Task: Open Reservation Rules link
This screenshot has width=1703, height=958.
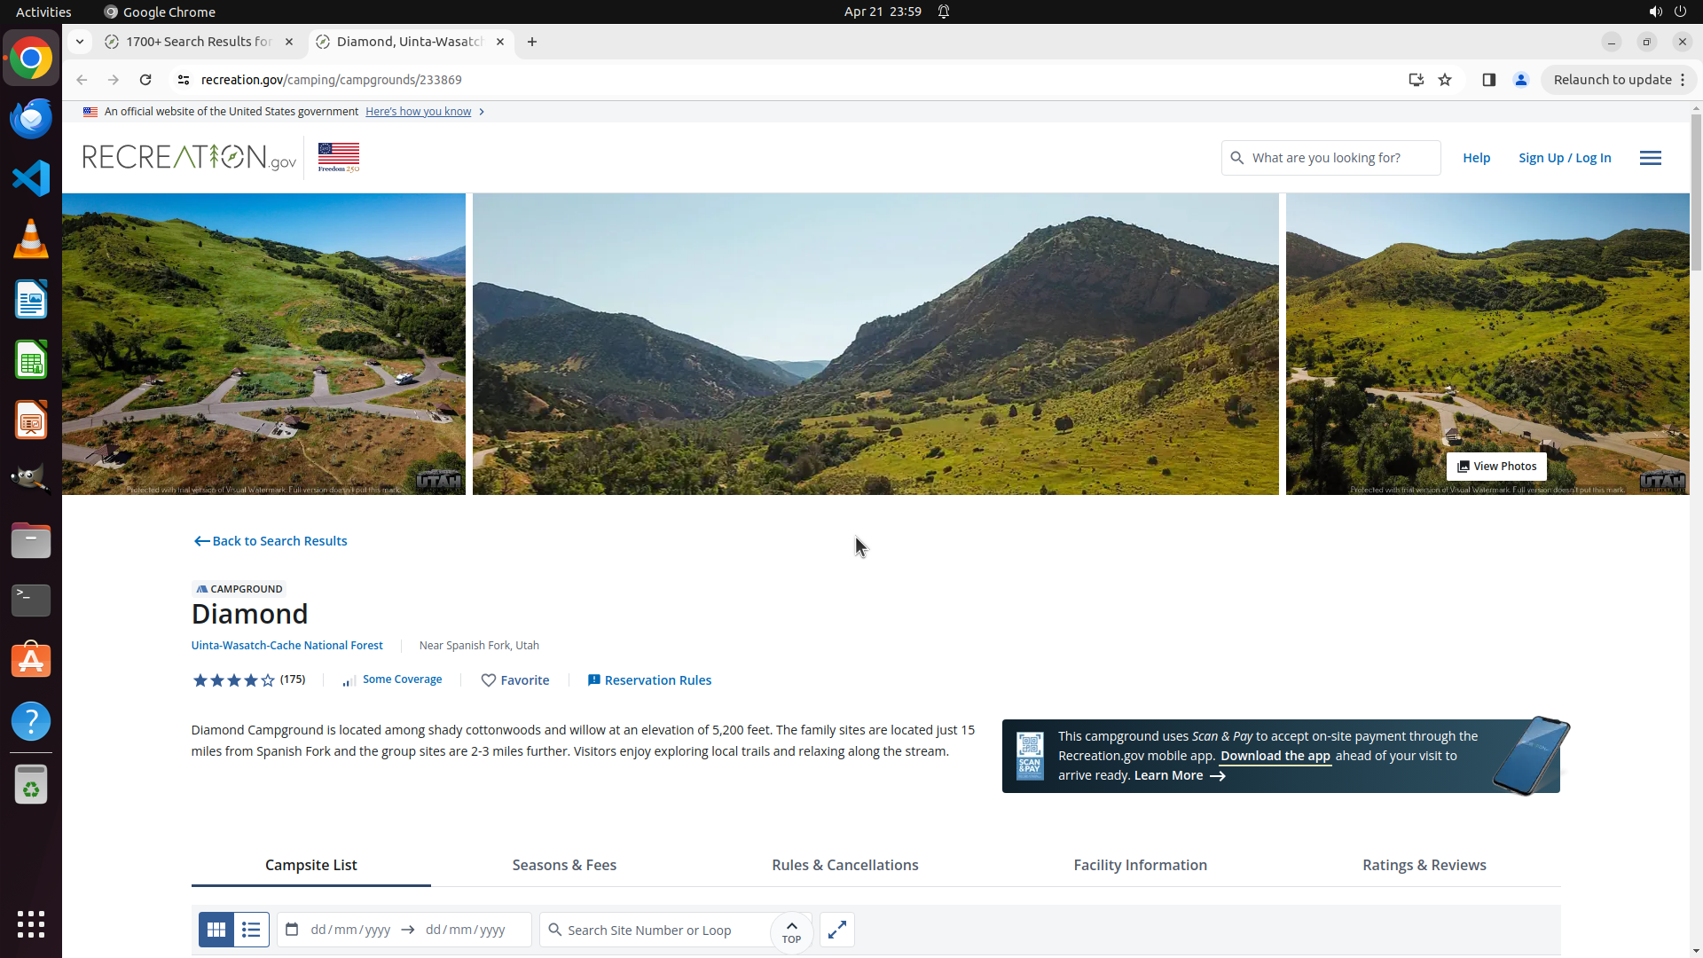Action: pyautogui.click(x=649, y=680)
